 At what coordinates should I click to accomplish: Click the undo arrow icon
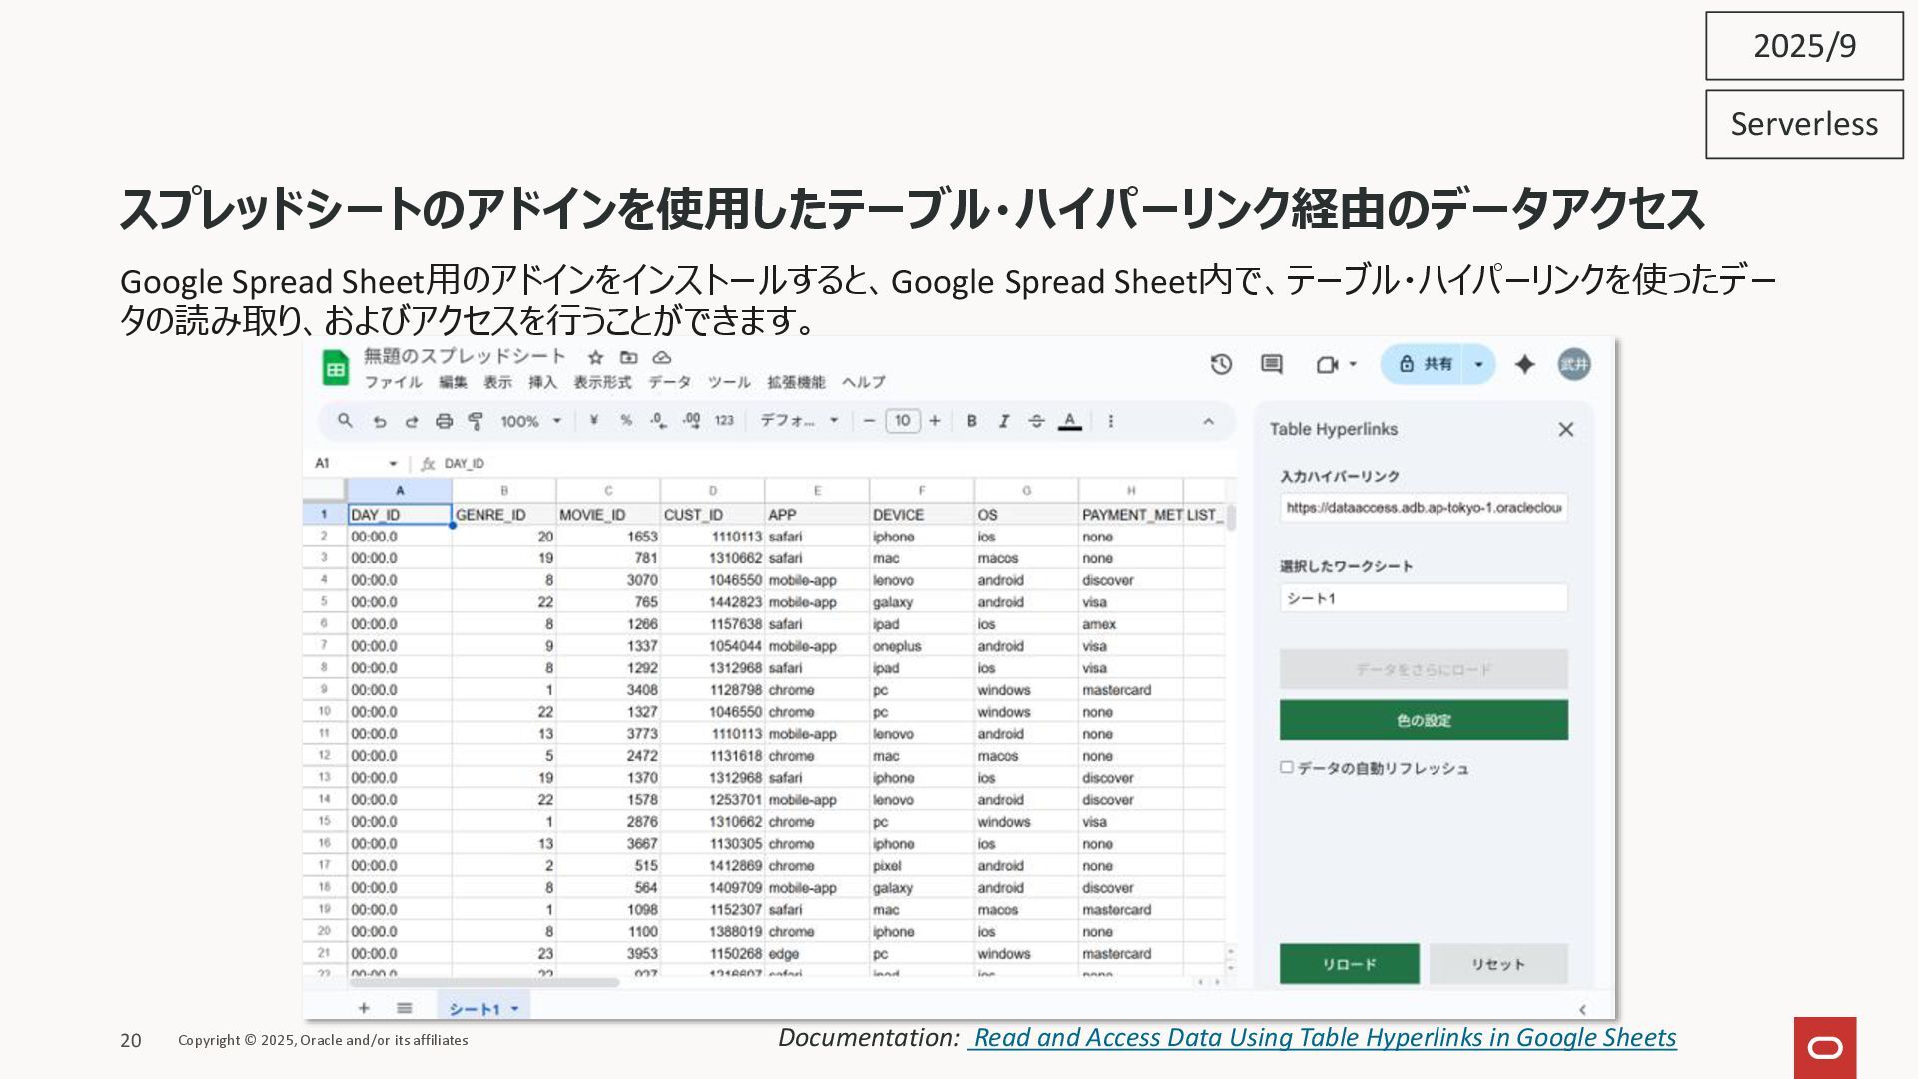point(380,421)
